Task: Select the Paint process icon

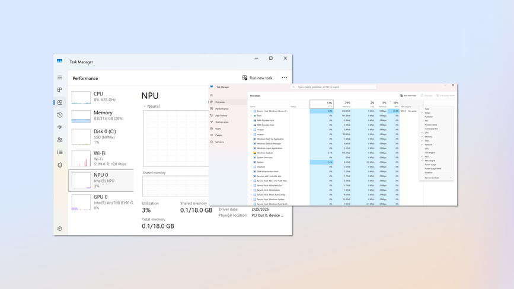Action: 255,115
